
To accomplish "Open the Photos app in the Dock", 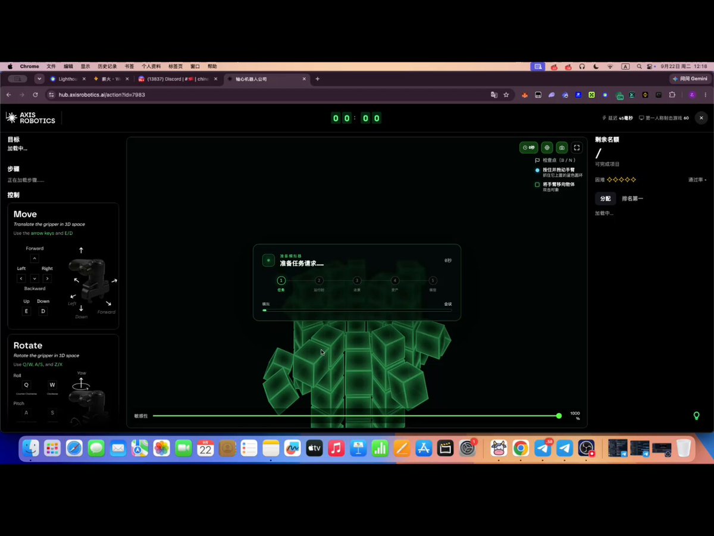I will 162,448.
